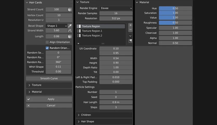The height and width of the screenshot is (125, 217).
Task: Adjust the Hue slider
Action: click(175, 9)
